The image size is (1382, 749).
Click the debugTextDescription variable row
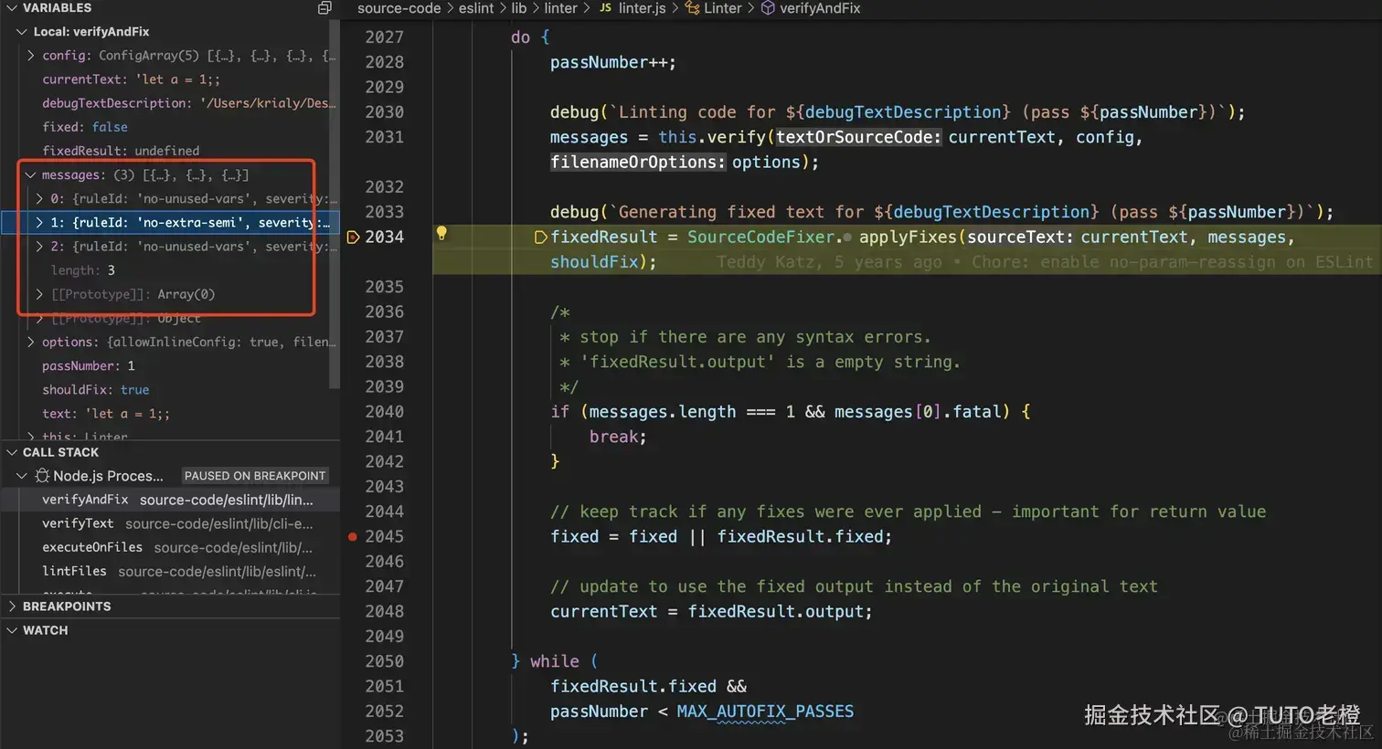(170, 103)
